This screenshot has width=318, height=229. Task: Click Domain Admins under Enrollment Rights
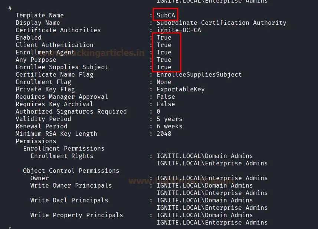pyautogui.click(x=204, y=156)
